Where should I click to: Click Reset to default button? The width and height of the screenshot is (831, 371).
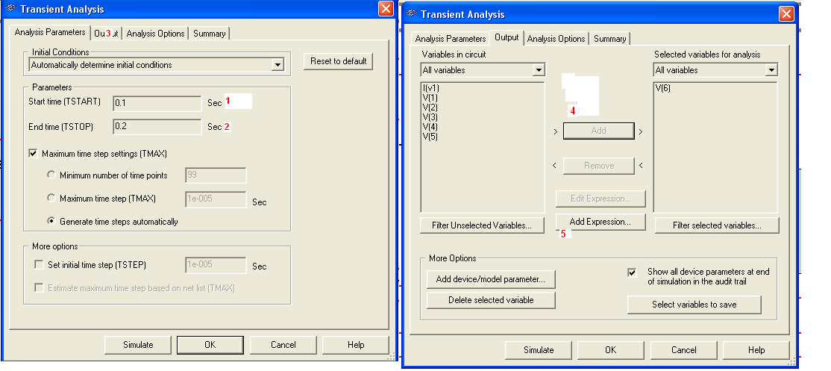point(338,61)
